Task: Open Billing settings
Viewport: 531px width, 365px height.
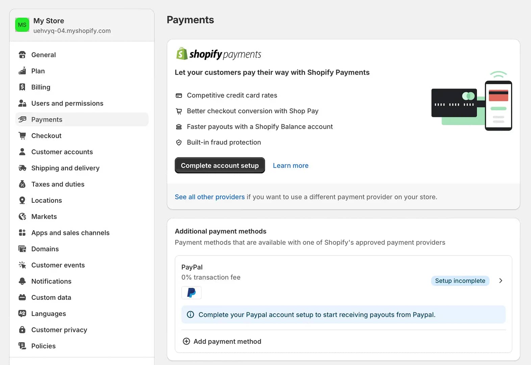Action: pyautogui.click(x=82, y=87)
